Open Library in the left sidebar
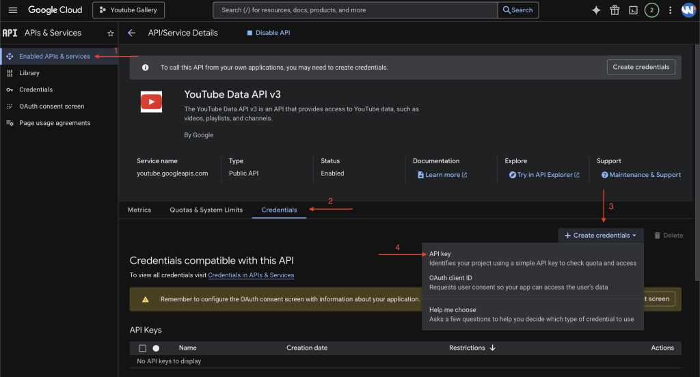The image size is (700, 377). click(x=29, y=73)
